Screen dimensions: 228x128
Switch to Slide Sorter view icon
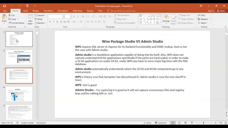179,123
